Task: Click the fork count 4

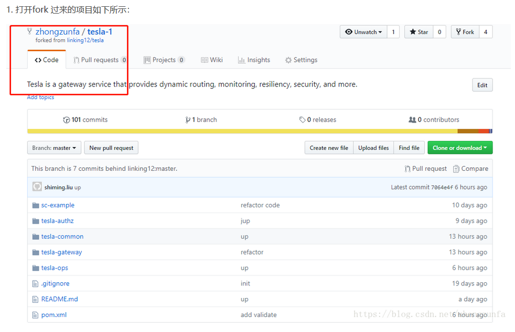Action: pos(486,32)
